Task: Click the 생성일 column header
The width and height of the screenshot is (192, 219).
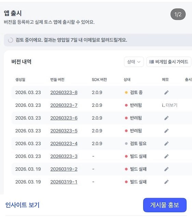Action: pos(20,80)
